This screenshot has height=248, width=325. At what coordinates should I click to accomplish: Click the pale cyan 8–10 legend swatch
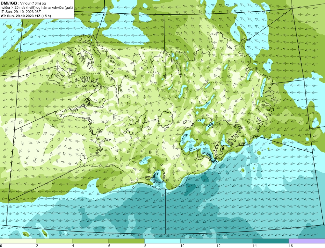(x=162, y=241)
